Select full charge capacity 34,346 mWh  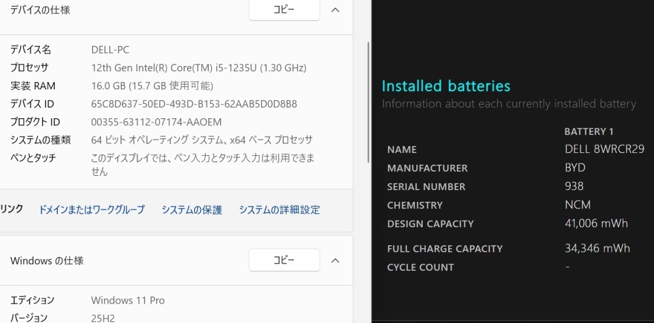tap(597, 248)
